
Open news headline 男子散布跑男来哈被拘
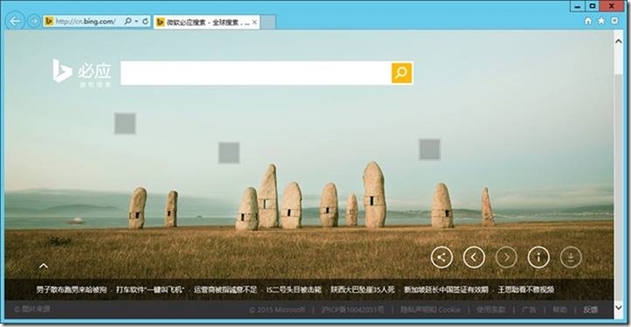pos(72,289)
